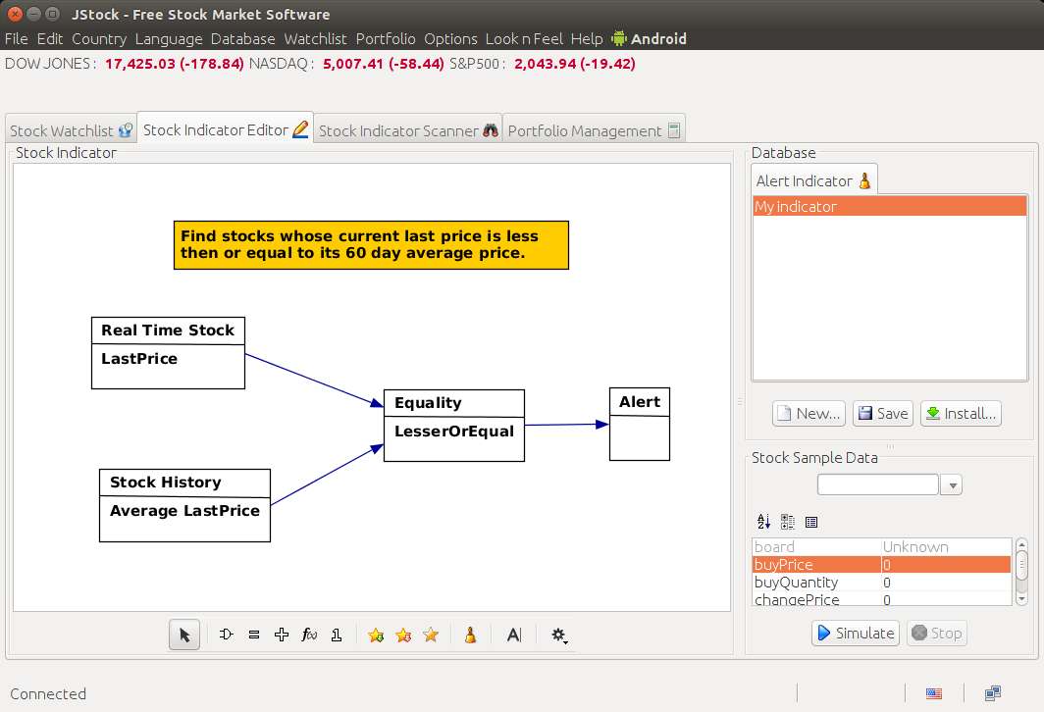
Task: Select the arithmetic plus operator tool
Action: [282, 635]
